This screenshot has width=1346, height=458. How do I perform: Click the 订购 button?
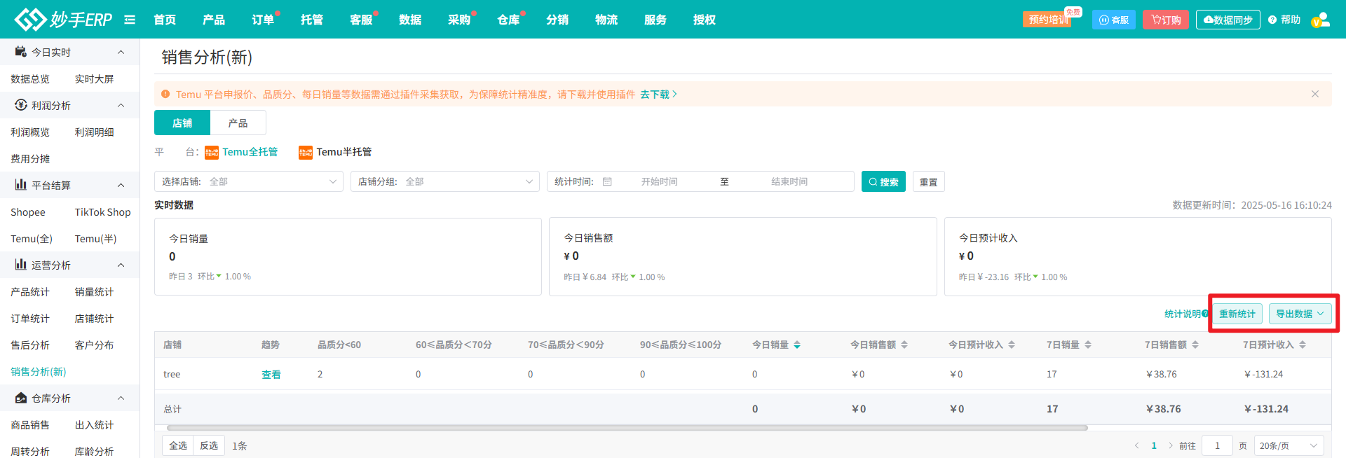coord(1166,20)
